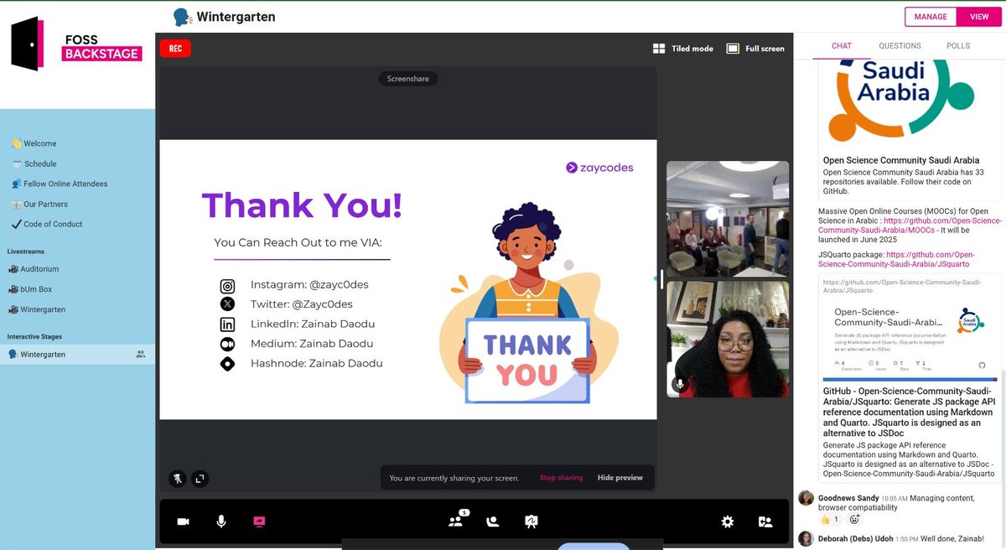Click the audience room video tile
The height and width of the screenshot is (550, 1006).
point(728,219)
